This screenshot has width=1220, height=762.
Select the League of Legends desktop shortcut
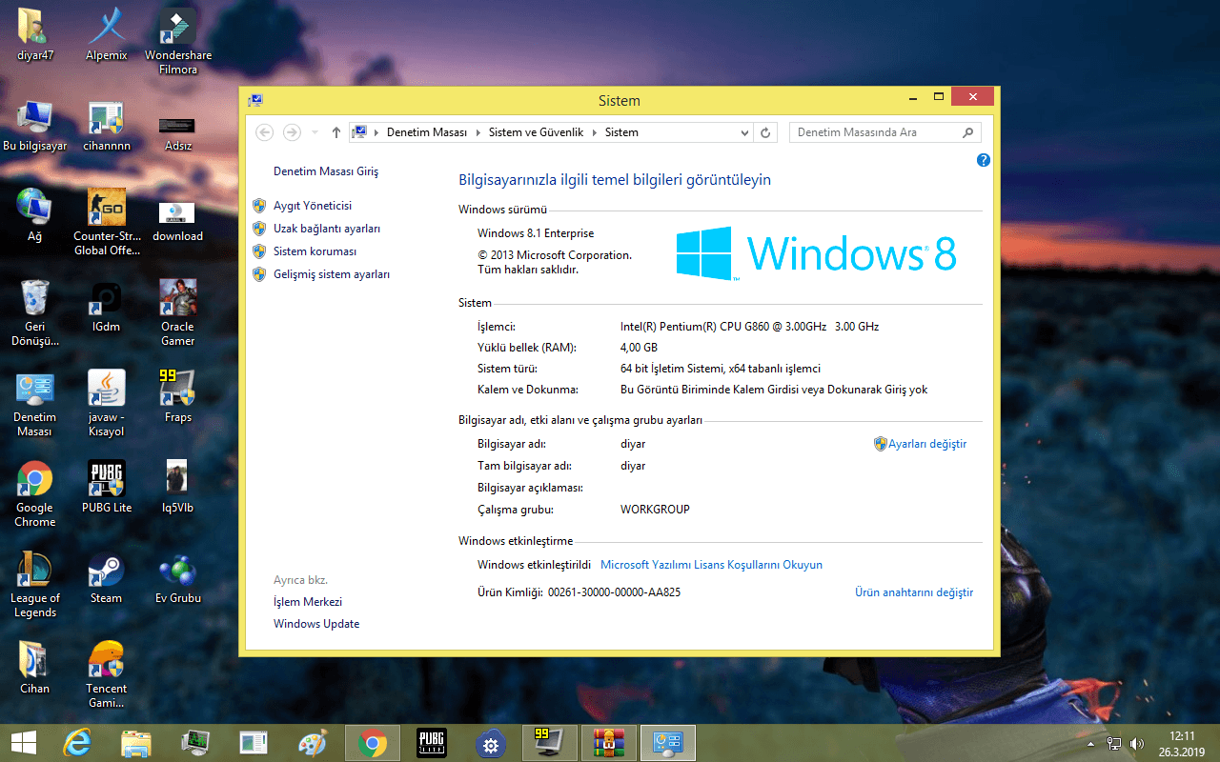35,584
